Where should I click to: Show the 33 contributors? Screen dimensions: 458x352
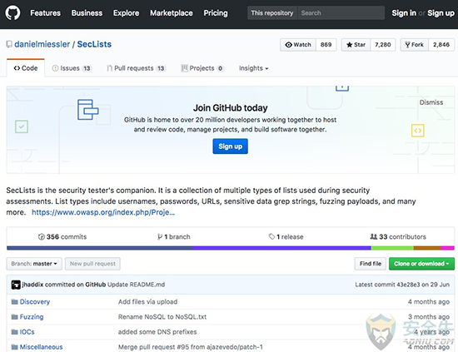coord(398,236)
